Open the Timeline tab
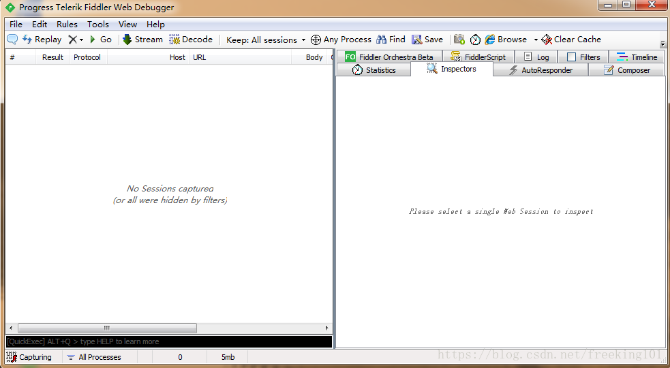Image resolution: width=670 pixels, height=368 pixels. pos(637,57)
